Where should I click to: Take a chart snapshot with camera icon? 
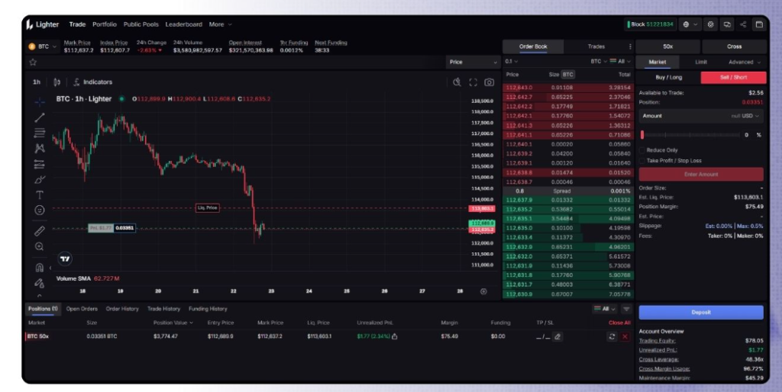[489, 82]
